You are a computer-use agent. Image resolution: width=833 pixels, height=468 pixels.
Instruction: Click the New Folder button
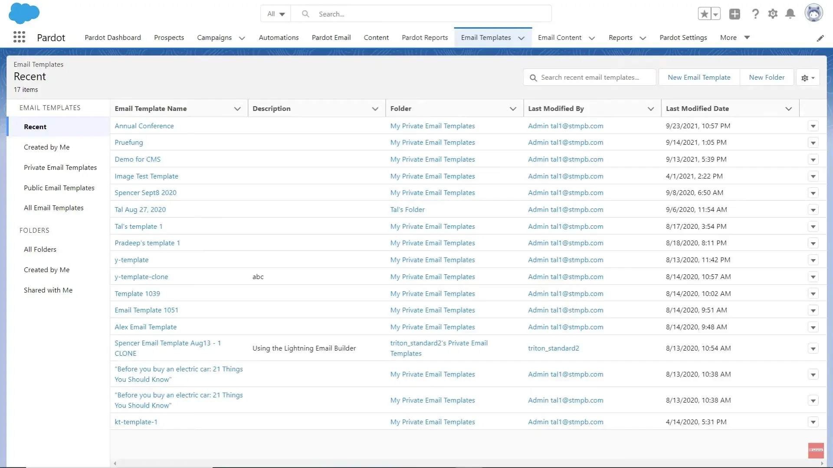[767, 78]
